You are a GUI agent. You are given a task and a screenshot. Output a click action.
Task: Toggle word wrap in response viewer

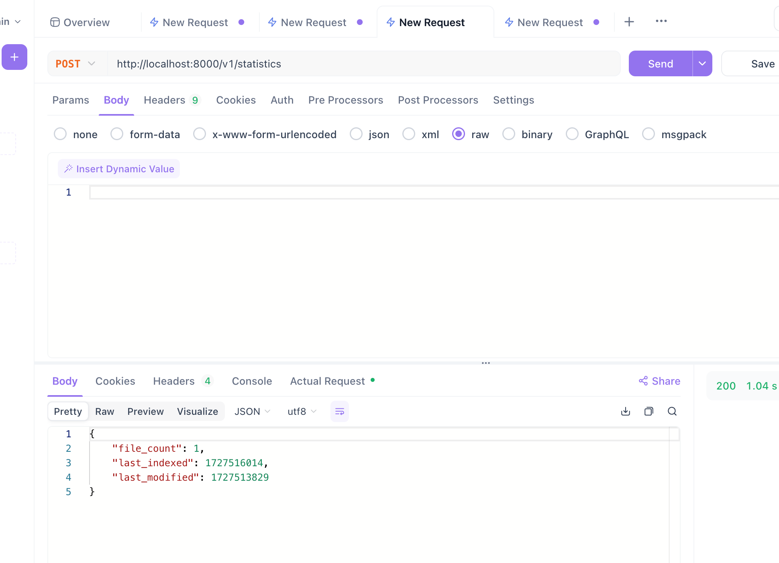click(339, 411)
